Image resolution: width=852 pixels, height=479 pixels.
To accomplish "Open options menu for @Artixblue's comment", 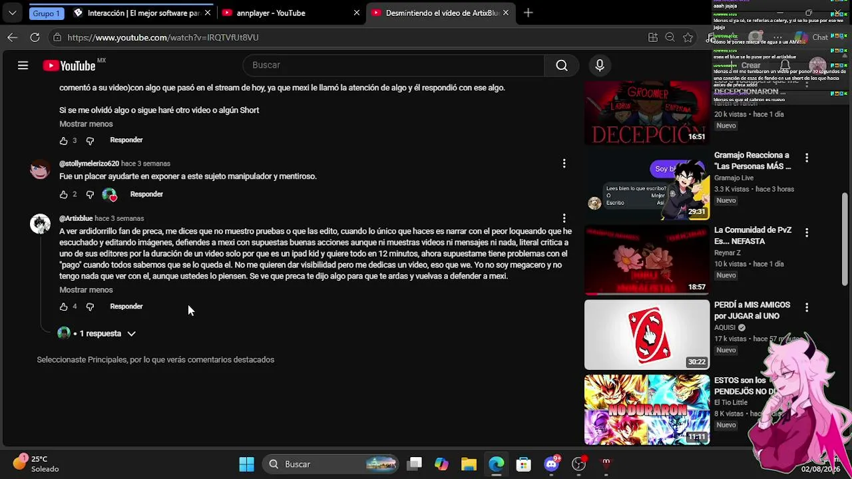I will 564,218.
